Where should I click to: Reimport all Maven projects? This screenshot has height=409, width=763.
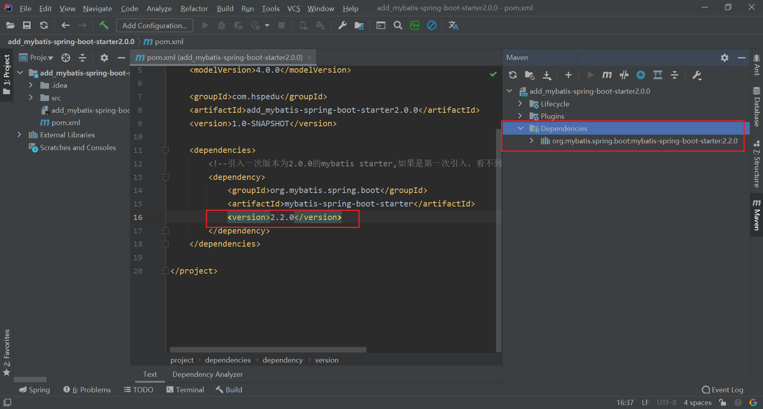click(513, 75)
